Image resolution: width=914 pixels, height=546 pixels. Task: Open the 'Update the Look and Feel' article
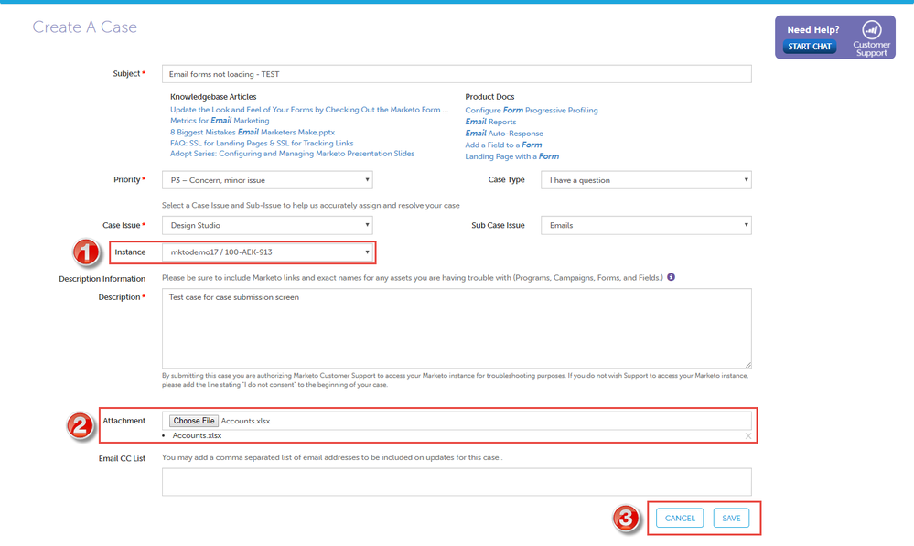(x=309, y=110)
